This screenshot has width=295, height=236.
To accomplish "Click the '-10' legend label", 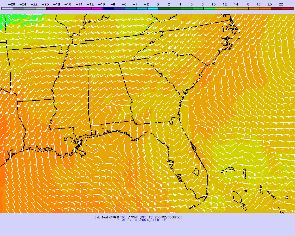I will [x=101, y=4].
